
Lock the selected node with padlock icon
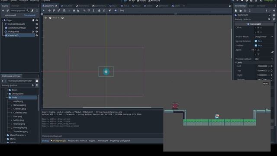click(99, 10)
